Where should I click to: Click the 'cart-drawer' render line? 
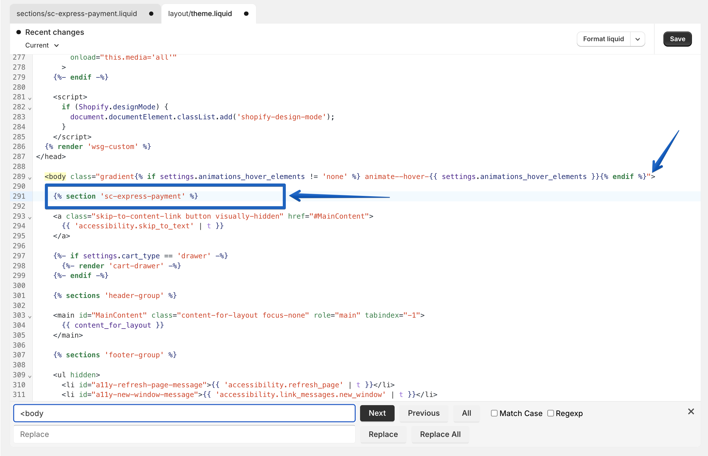pos(122,266)
